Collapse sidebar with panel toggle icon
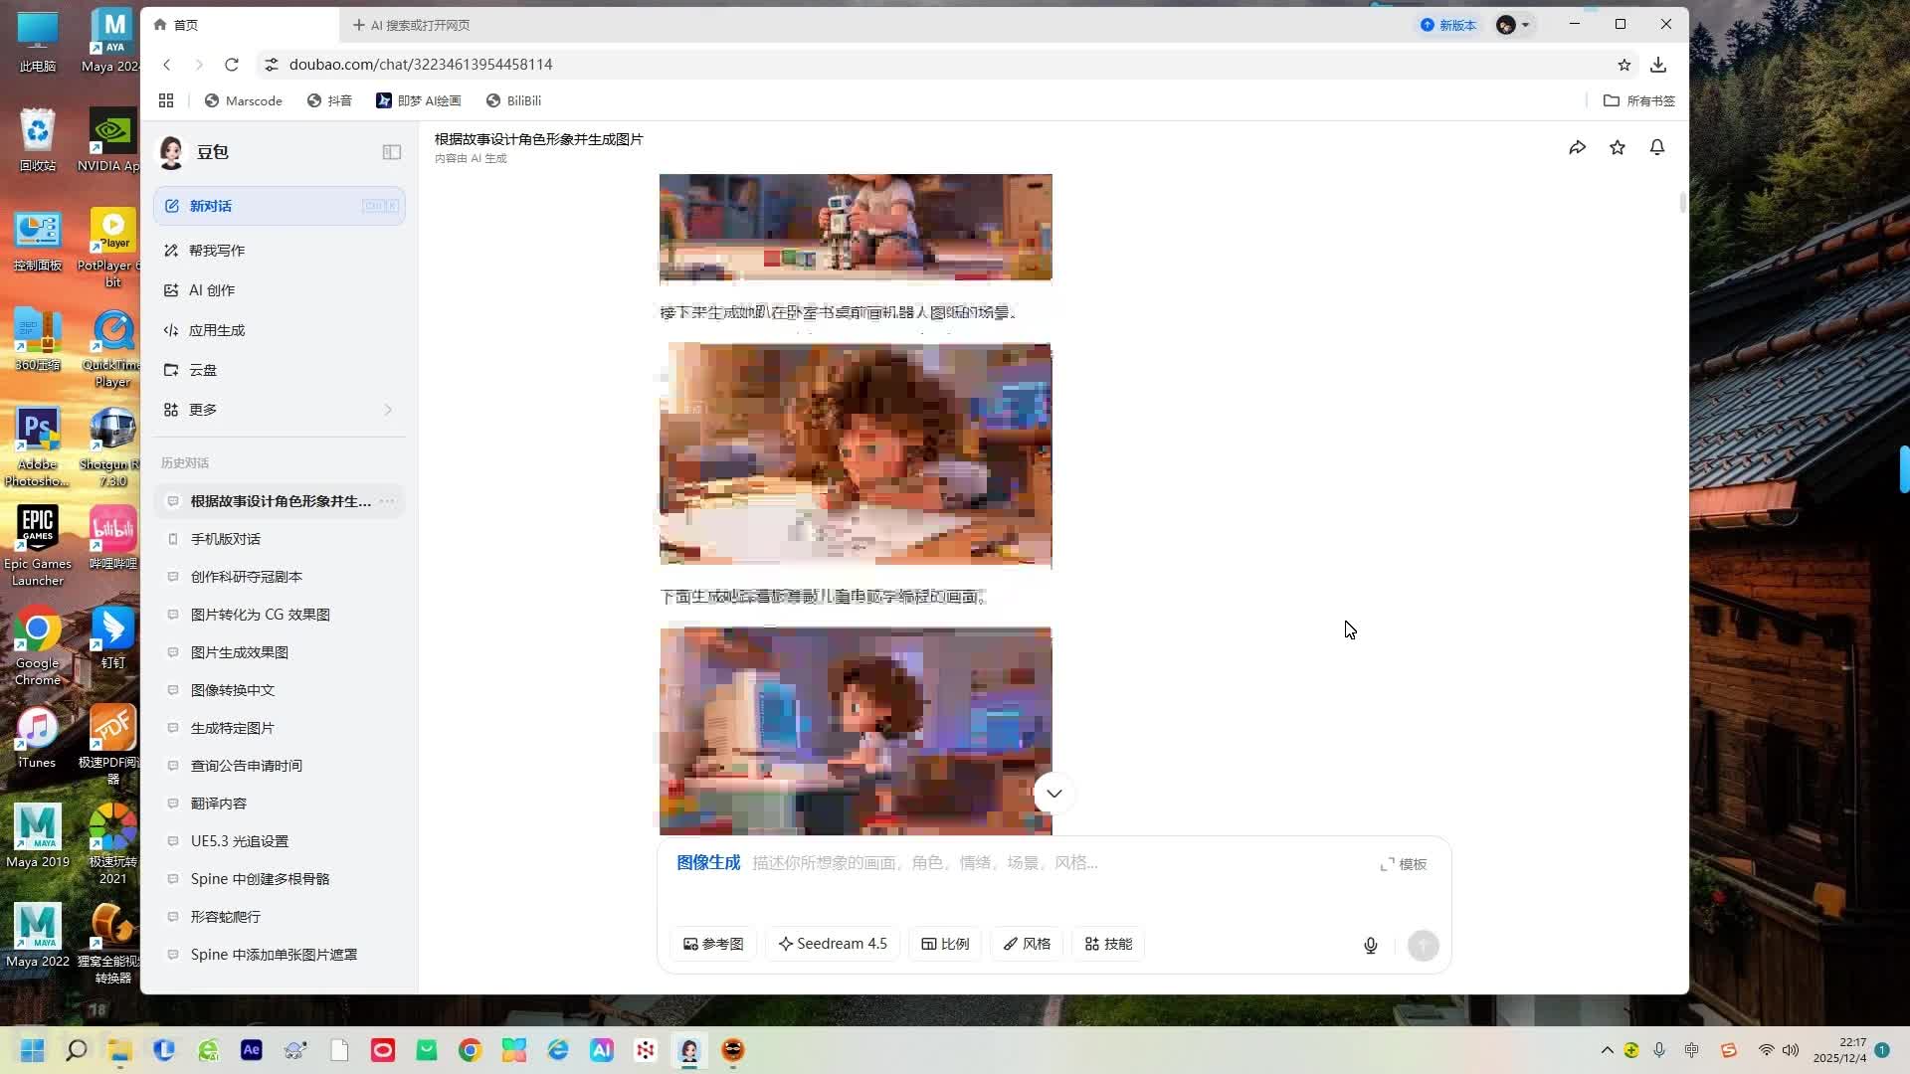1910x1074 pixels. coord(391,152)
